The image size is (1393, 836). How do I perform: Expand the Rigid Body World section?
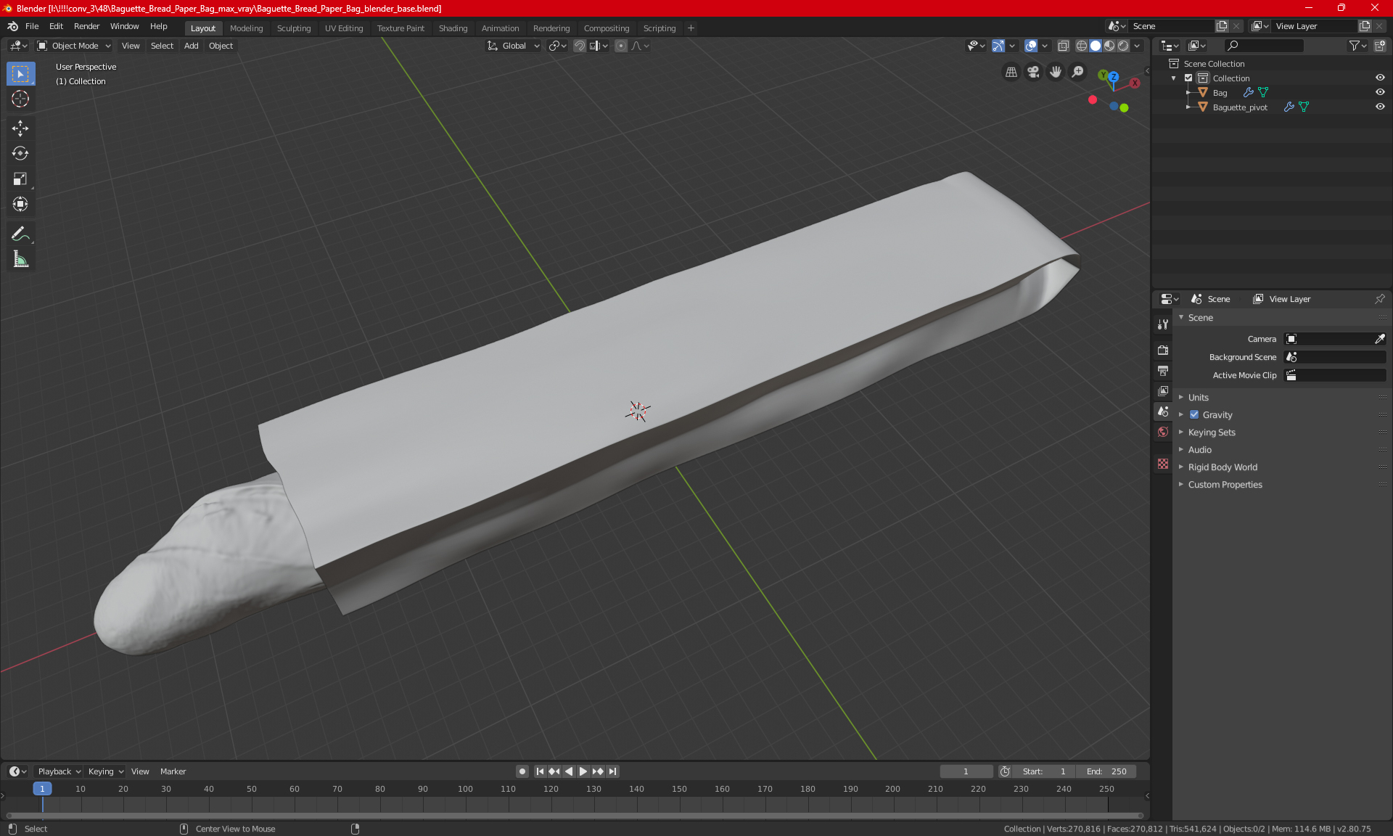click(x=1222, y=467)
